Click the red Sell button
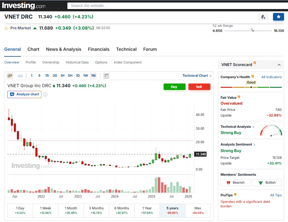Screen dimensions: 288x222 pyautogui.click(x=199, y=87)
